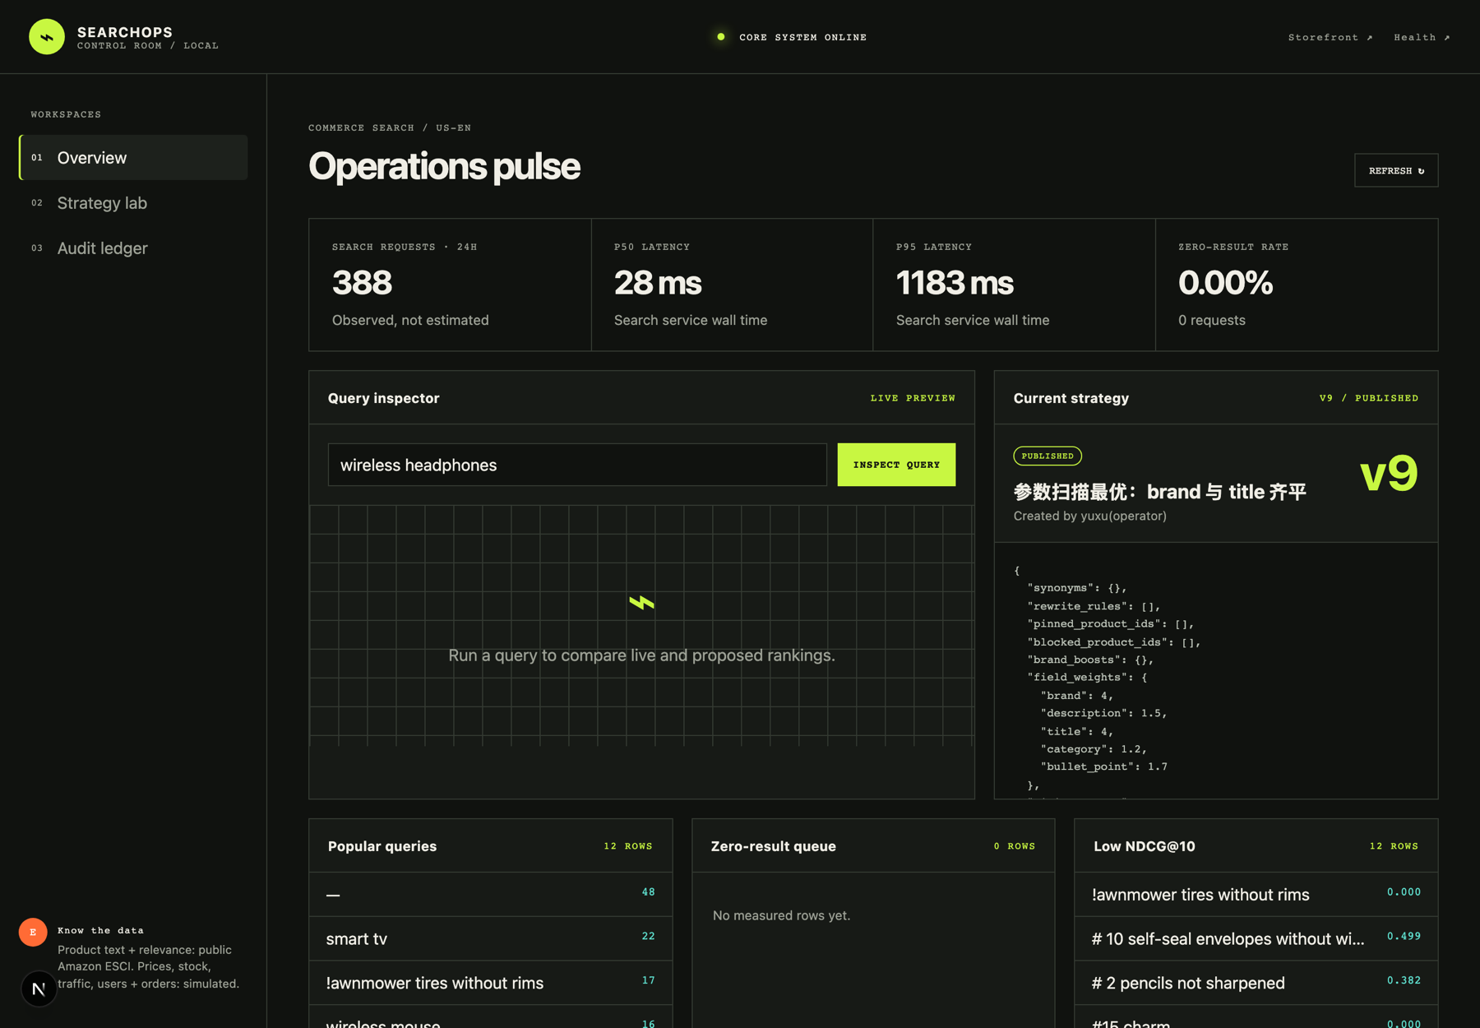Select !awnmower tires row in Low NDCG@10
The width and height of the screenshot is (1480, 1028).
[x=1256, y=894]
